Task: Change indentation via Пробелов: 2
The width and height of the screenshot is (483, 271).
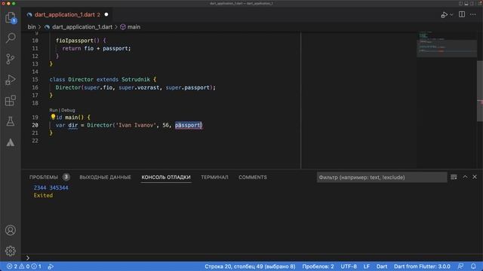Action: click(x=318, y=266)
